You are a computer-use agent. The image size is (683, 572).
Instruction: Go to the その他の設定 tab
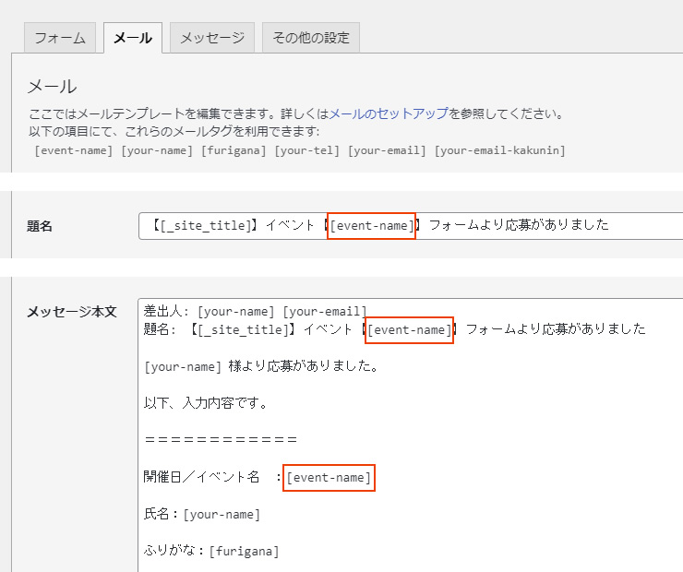point(310,38)
